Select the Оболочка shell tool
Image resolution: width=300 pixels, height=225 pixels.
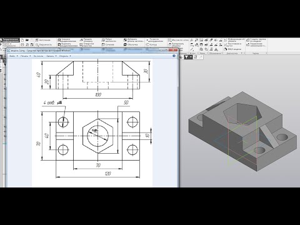131,44
